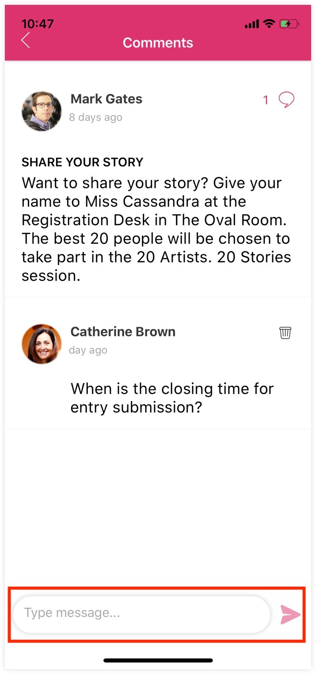The height and width of the screenshot is (674, 316).
Task: Select the Catherine Brown commenter name
Action: (123, 331)
